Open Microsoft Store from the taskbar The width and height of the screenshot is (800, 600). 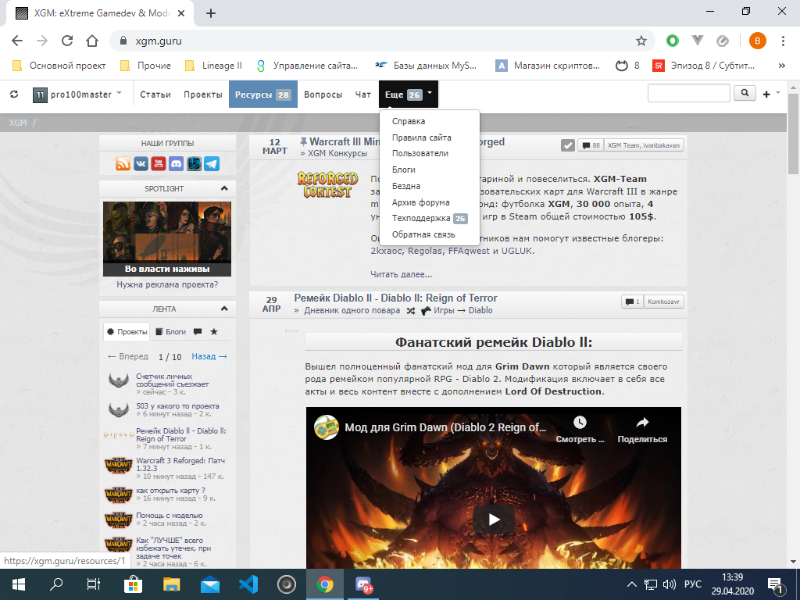point(133,584)
